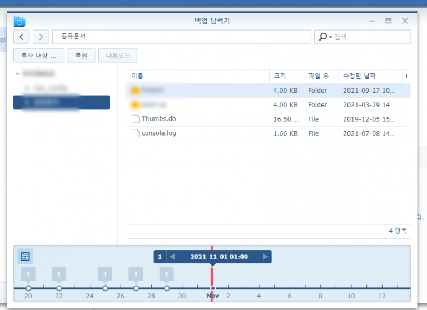The image size is (427, 310).
Task: Open the column options menu icon
Action: coord(406,77)
